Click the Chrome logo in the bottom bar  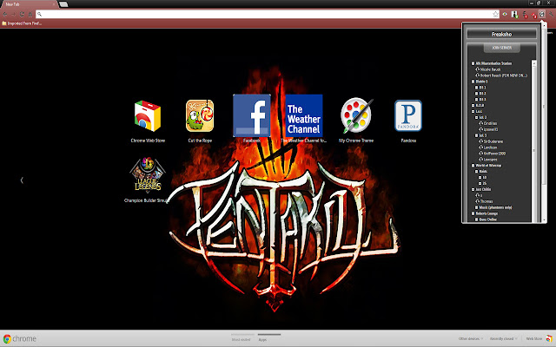click(7, 338)
